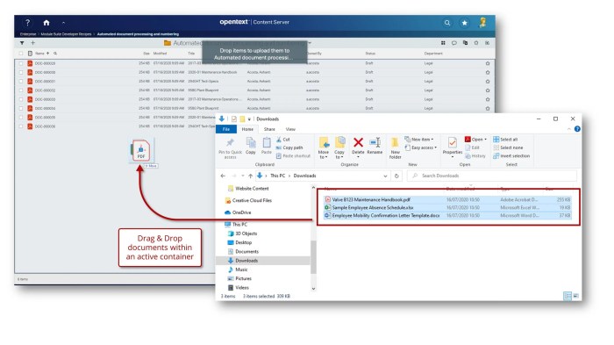This screenshot has width=614, height=345.
Task: Click the filter funnel icon in Content Server
Action: [x=22, y=43]
